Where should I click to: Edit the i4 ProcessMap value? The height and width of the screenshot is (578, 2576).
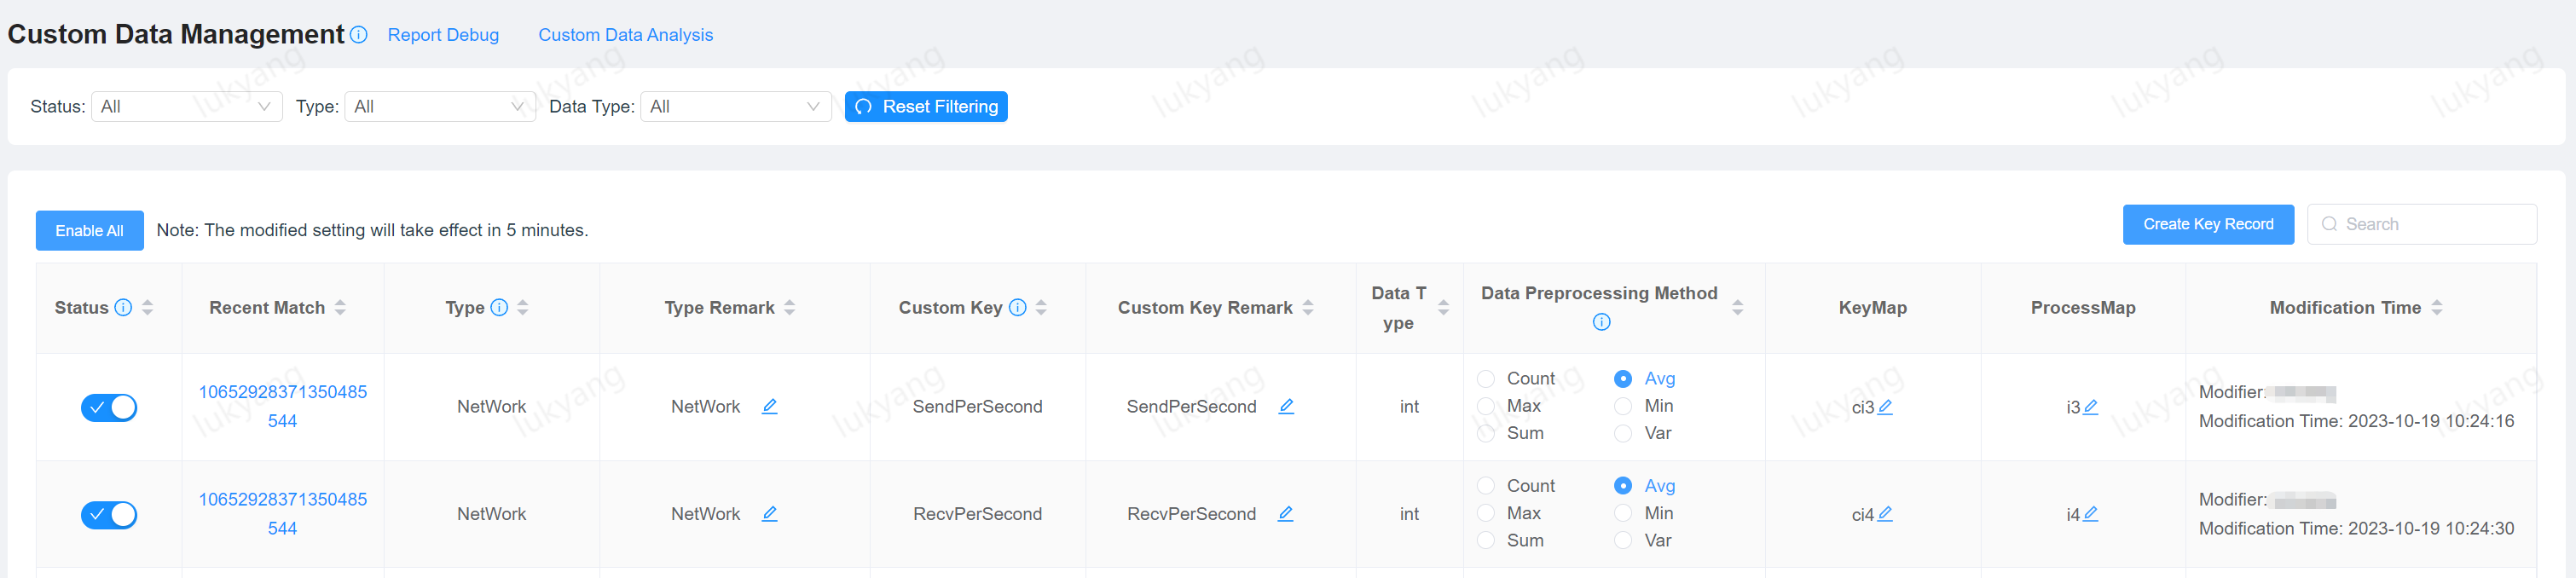(x=2090, y=514)
